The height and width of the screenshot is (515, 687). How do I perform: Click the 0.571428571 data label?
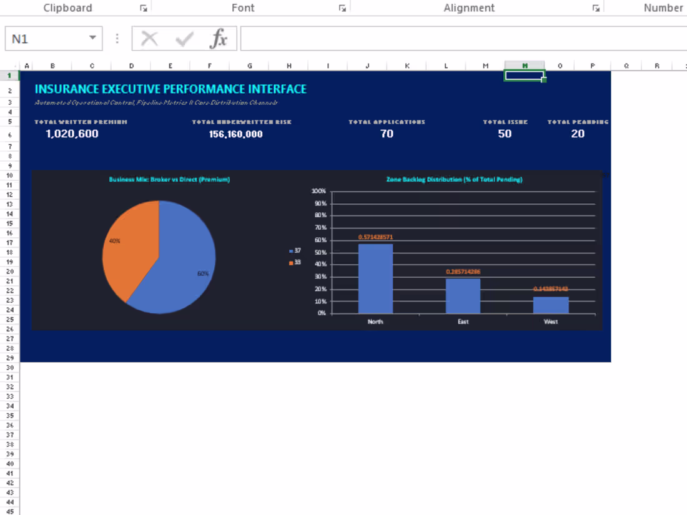pos(375,237)
